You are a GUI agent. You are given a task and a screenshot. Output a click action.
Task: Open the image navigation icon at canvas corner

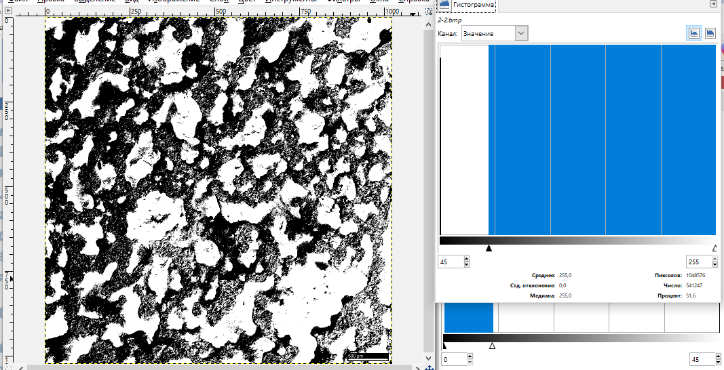429,367
